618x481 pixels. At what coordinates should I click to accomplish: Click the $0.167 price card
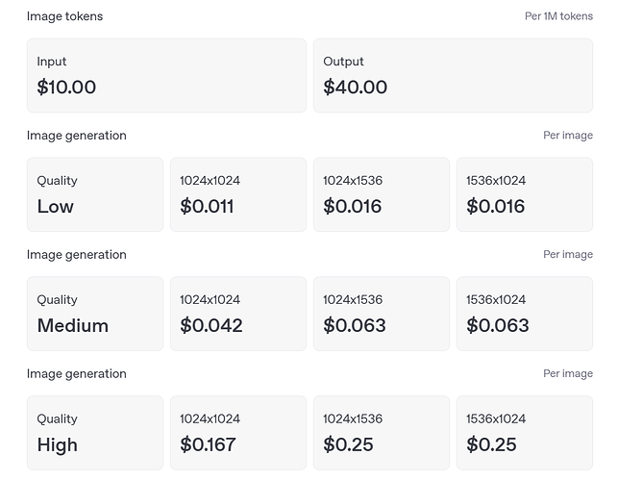pyautogui.click(x=238, y=433)
